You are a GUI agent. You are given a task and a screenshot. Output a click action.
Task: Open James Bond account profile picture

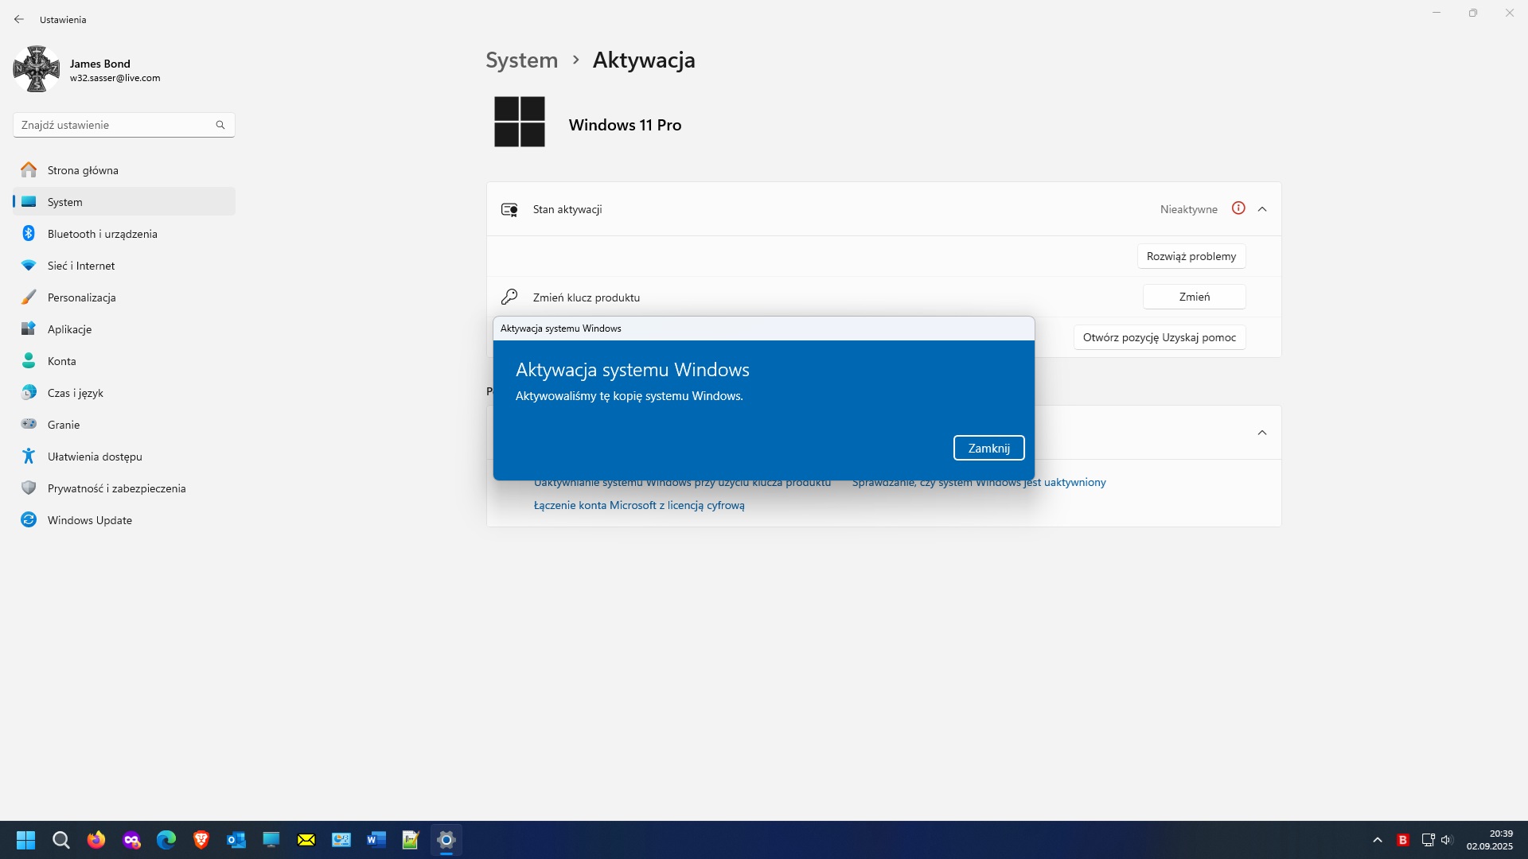pos(37,69)
